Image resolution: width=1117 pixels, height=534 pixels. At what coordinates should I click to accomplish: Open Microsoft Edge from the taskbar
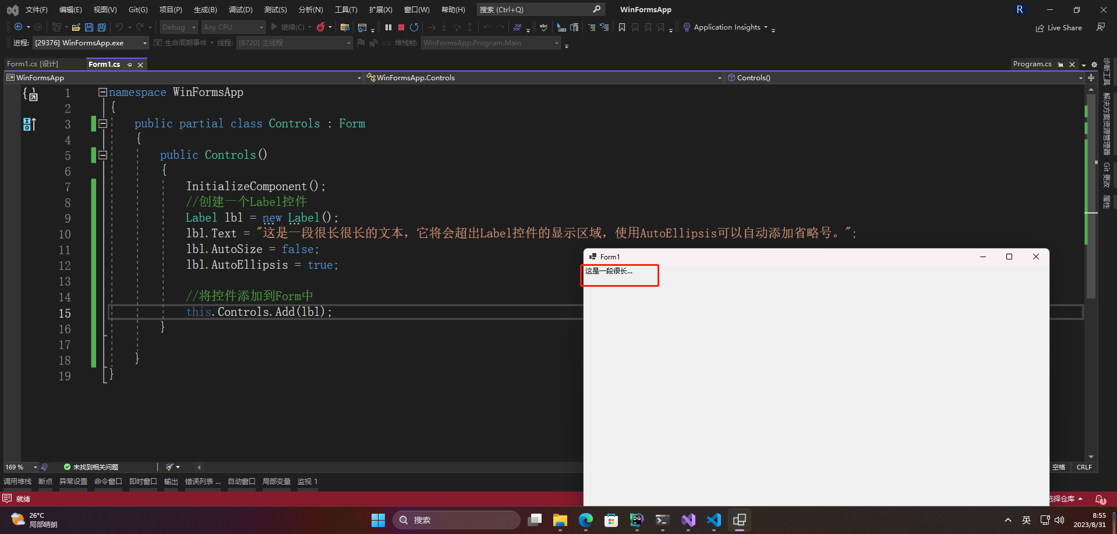point(586,520)
